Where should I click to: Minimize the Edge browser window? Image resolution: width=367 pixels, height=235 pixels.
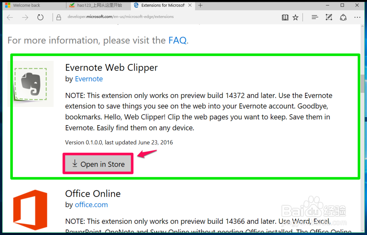point(328,5)
